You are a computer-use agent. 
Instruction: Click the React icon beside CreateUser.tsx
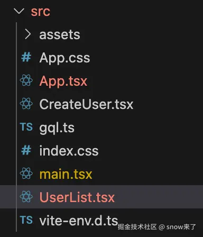26,104
